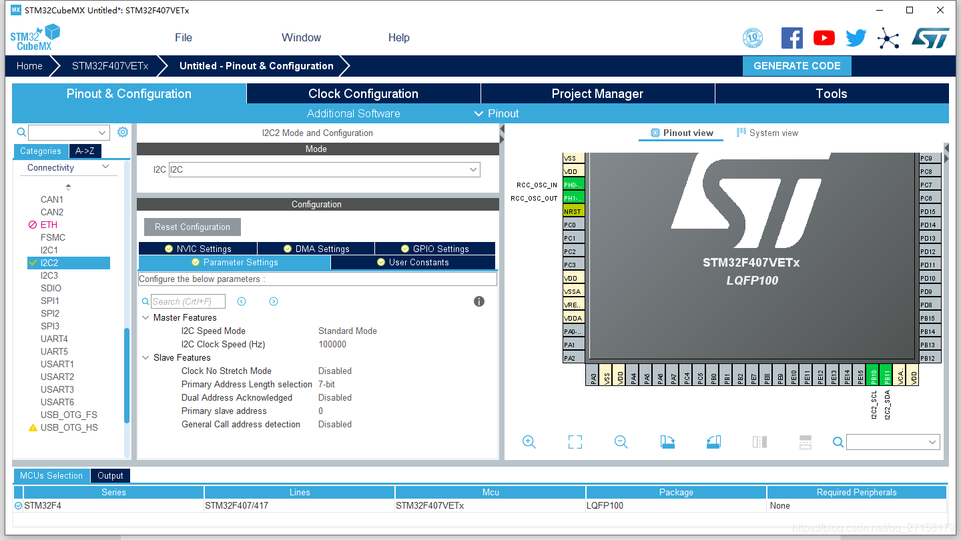The image size is (961, 540).
Task: Open the GPIO Settings tab
Action: [x=435, y=249]
